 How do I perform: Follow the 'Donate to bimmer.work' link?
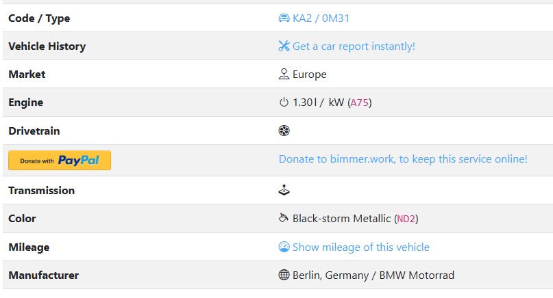click(403, 159)
